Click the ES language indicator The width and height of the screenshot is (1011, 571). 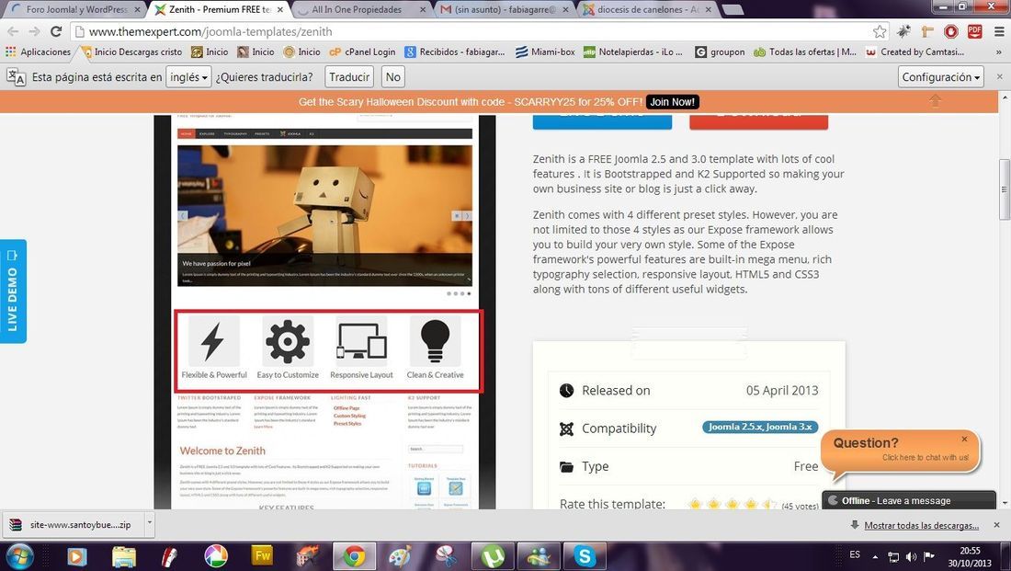[855, 554]
